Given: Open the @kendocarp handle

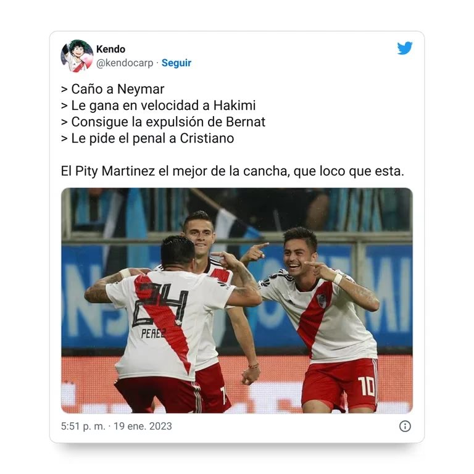Looking at the screenshot, I should (125, 63).
